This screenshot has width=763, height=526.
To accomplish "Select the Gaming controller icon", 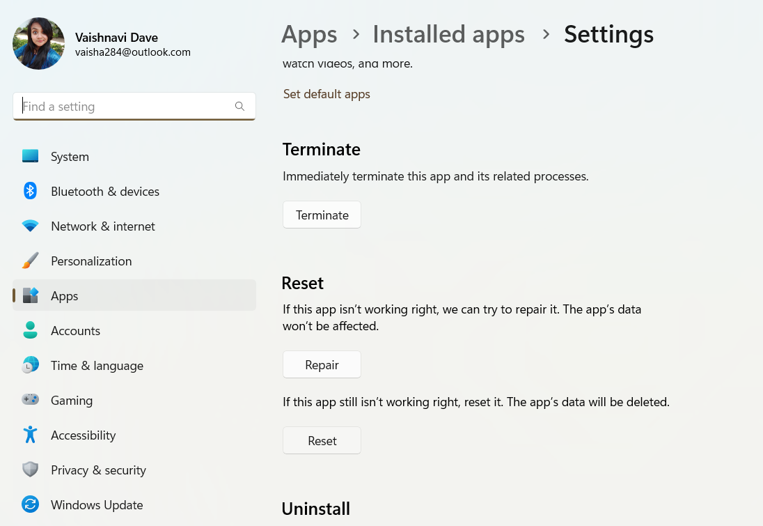I will (30, 401).
